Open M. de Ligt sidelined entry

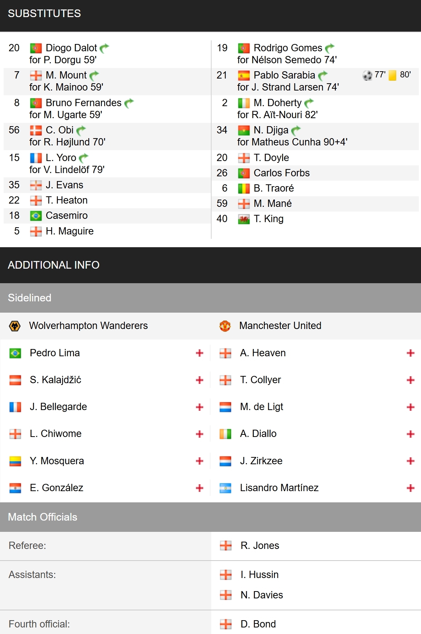coord(261,407)
